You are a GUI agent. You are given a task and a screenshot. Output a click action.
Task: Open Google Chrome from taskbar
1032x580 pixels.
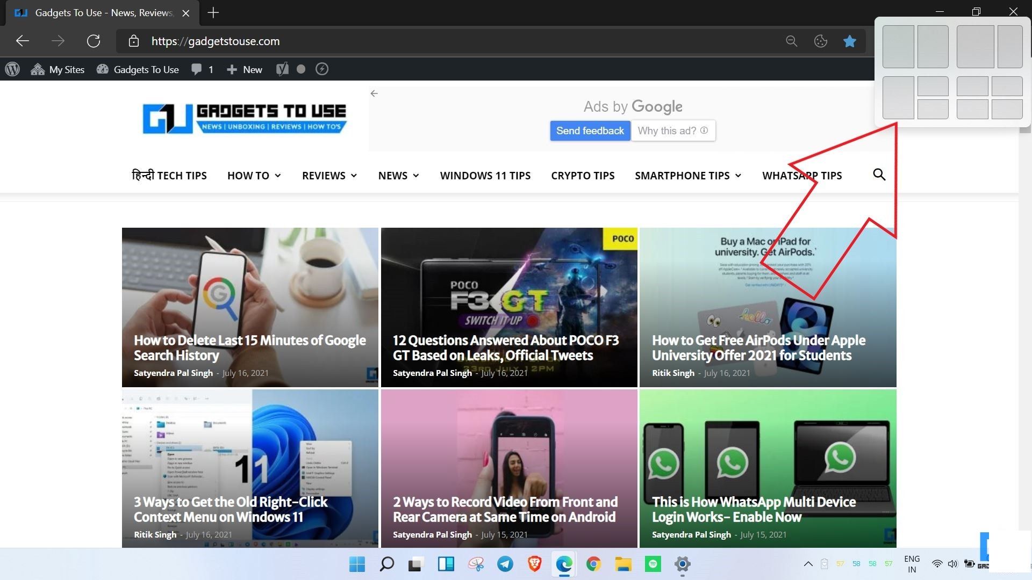point(593,564)
